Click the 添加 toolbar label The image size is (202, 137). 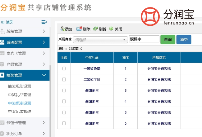point(68,29)
